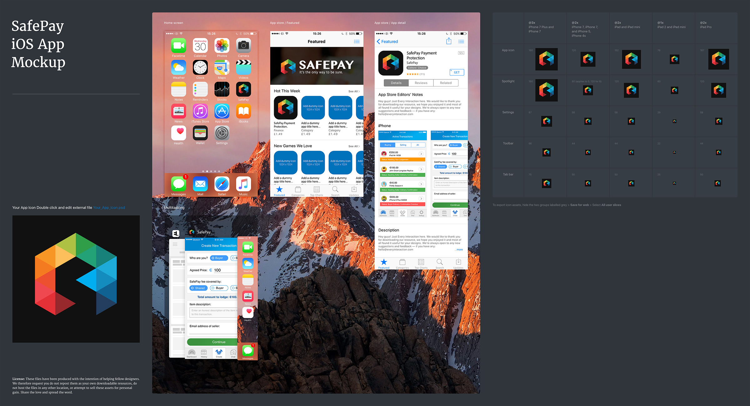
Task: Open the Reminders app
Action: [x=200, y=89]
